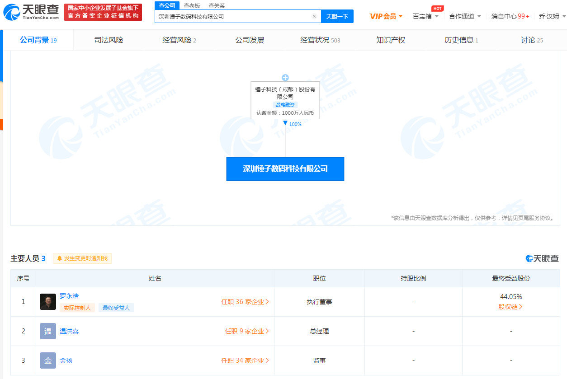Click the 最终受益股份 column header

511,278
